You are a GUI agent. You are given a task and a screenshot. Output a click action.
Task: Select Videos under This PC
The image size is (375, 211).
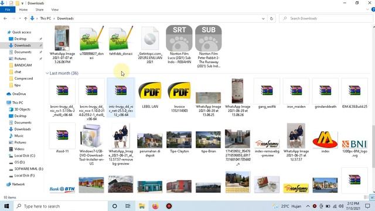click(19, 149)
